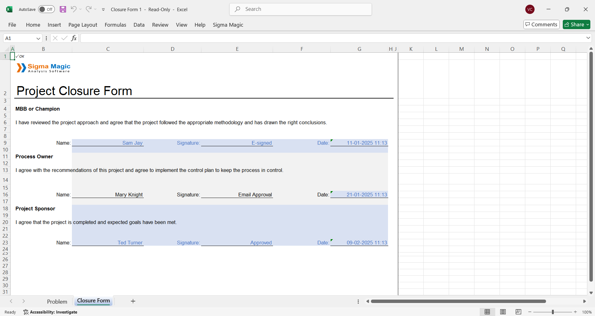Switch to Page Layout view icon

point(503,312)
